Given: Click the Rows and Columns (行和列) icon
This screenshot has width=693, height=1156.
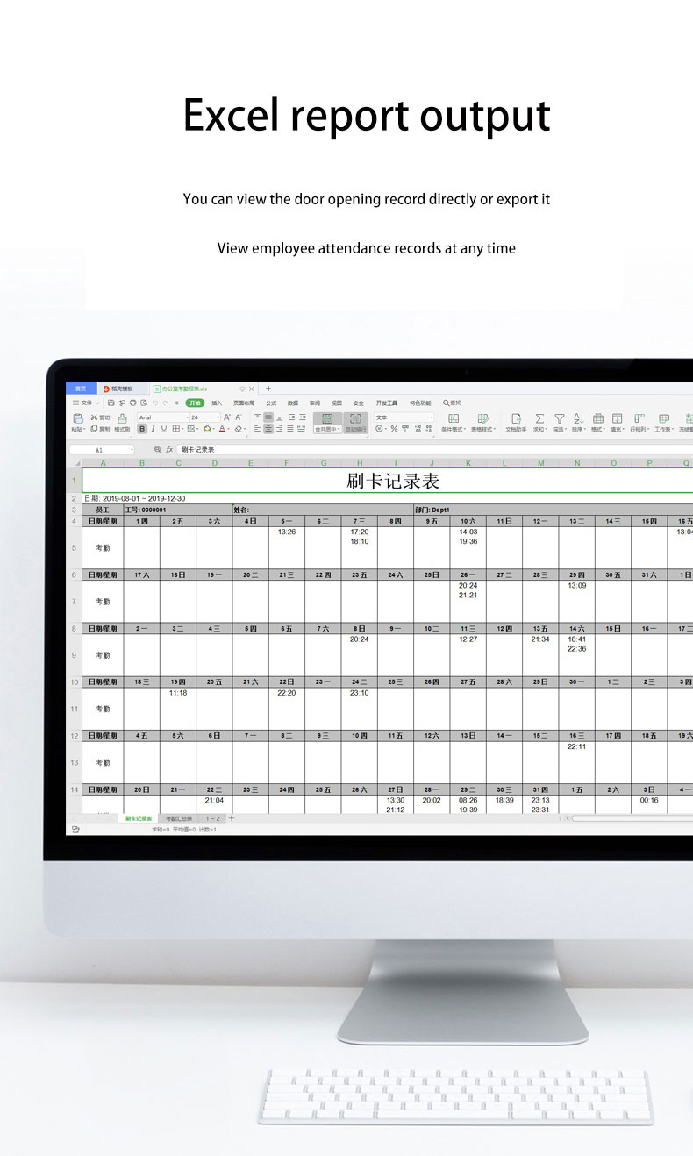Looking at the screenshot, I should [639, 418].
